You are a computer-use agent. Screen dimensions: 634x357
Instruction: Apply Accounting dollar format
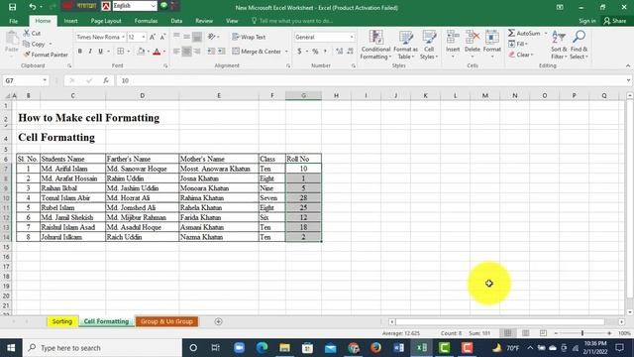[299, 52]
